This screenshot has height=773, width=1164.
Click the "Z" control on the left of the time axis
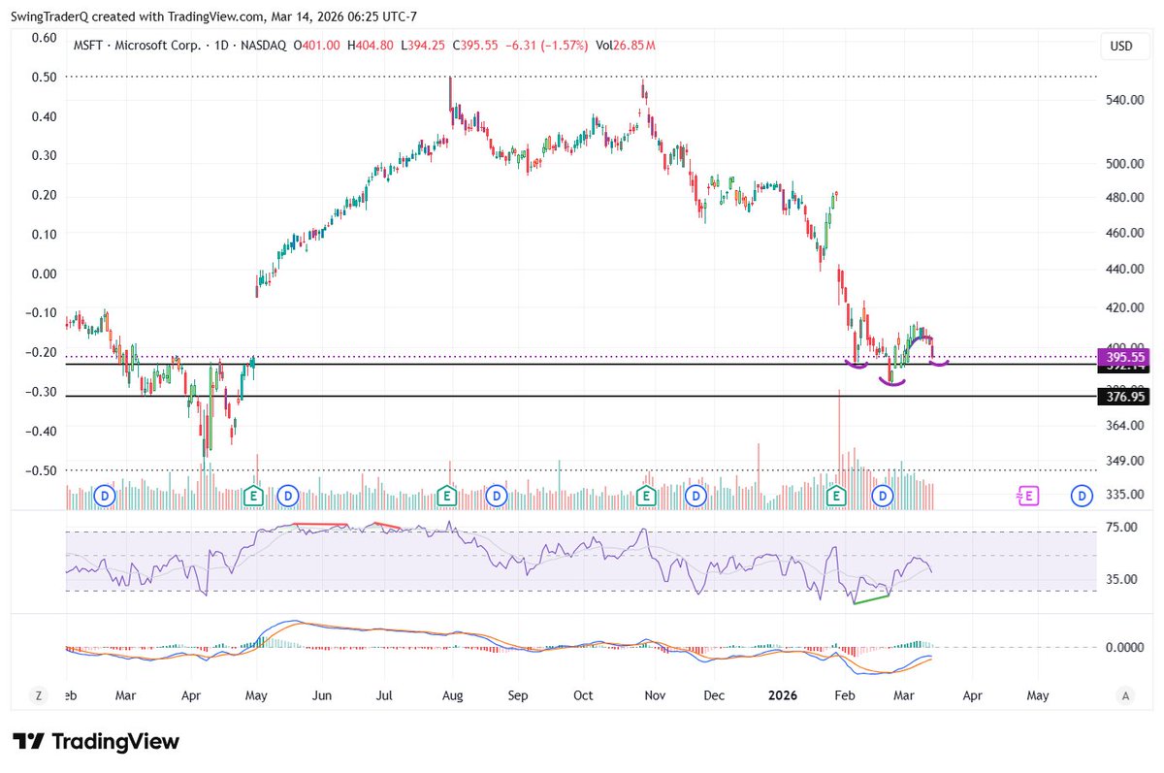coord(39,695)
